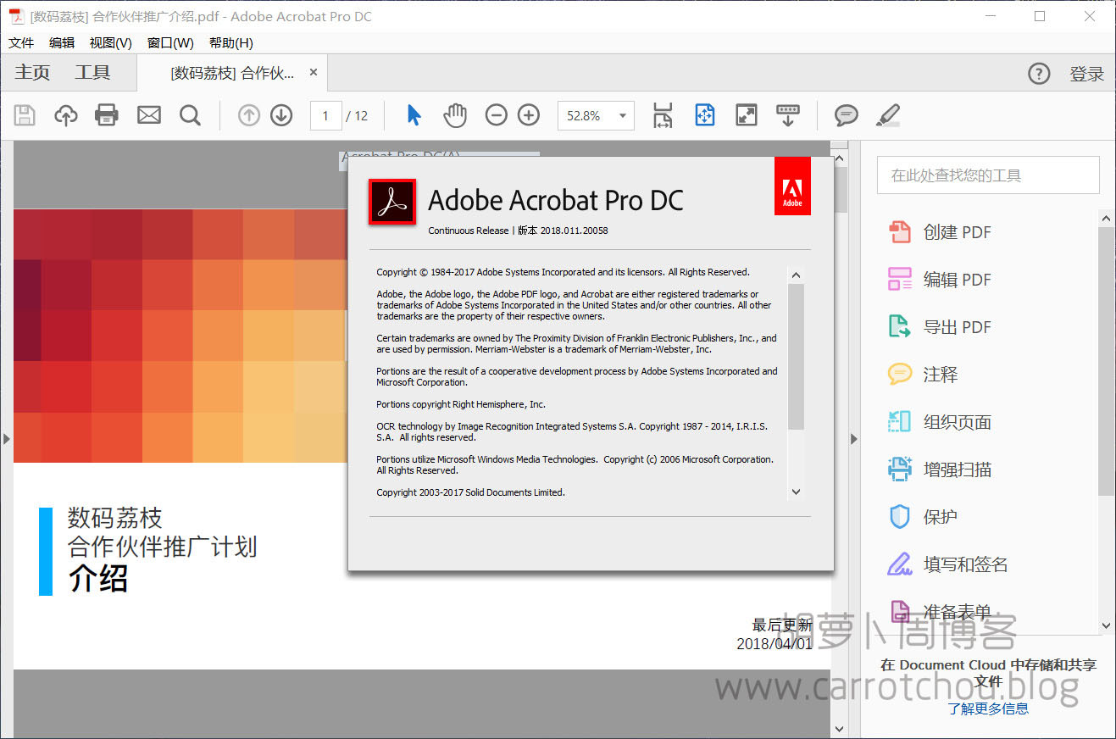Click the tools pane vertical scrollbar thumb
Viewport: 1116px width, 739px height.
pos(1107,360)
